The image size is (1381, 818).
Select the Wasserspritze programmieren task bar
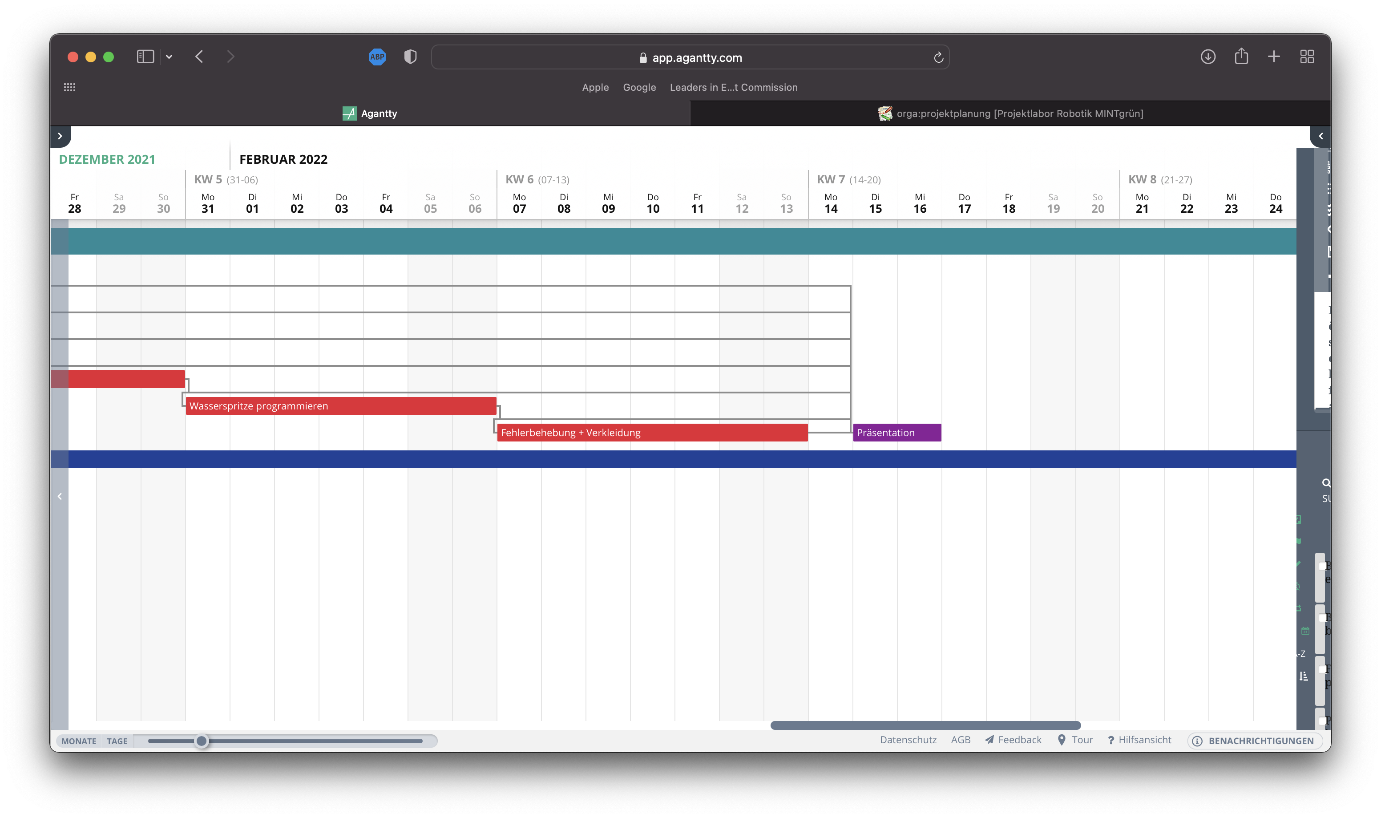(341, 406)
